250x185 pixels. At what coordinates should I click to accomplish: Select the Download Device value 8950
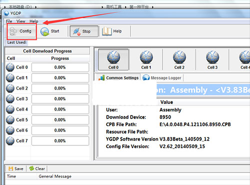(165, 117)
